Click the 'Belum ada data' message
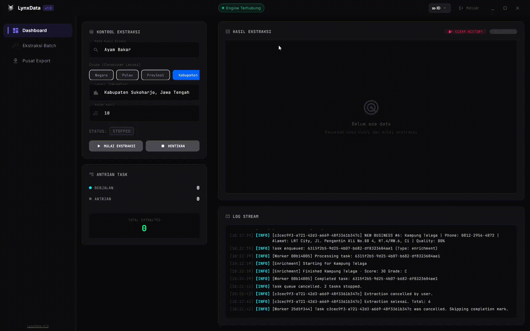 (x=371, y=124)
